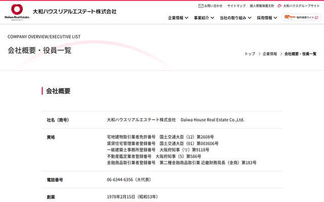Select the company name Daiwa House Real Estate Co.,Ltd.
The height and width of the screenshot is (202, 324).
pyautogui.click(x=213, y=120)
